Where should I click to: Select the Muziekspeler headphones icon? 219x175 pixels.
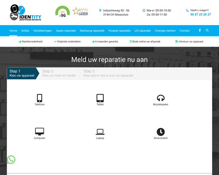point(161,98)
